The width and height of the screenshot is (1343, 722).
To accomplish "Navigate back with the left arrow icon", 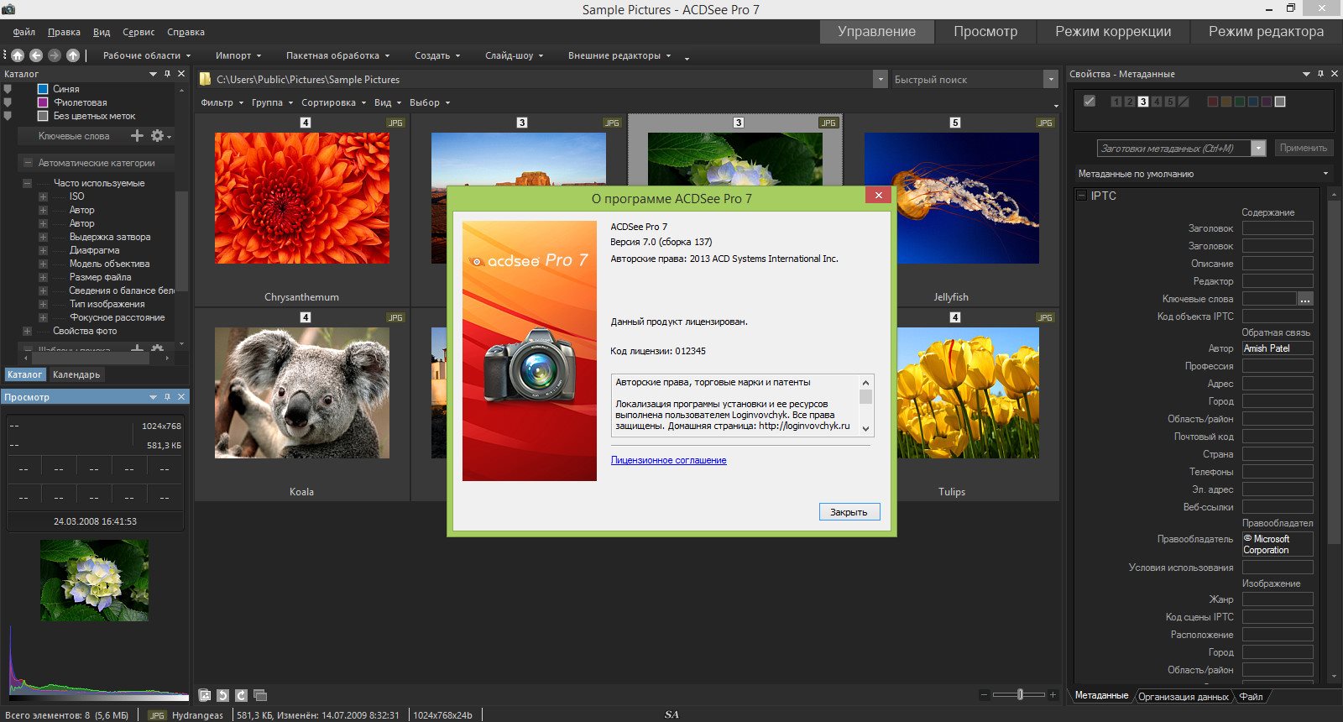I will (x=36, y=55).
